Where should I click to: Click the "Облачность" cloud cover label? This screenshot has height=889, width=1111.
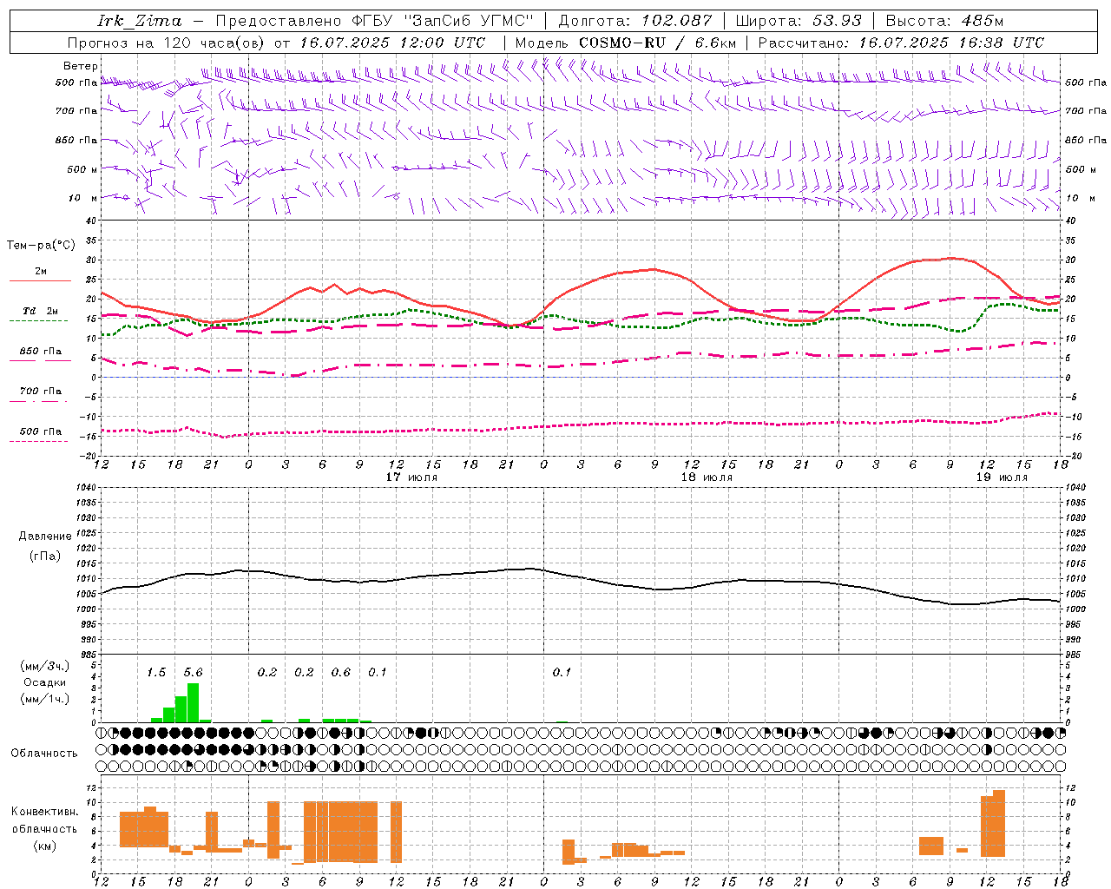tap(44, 754)
